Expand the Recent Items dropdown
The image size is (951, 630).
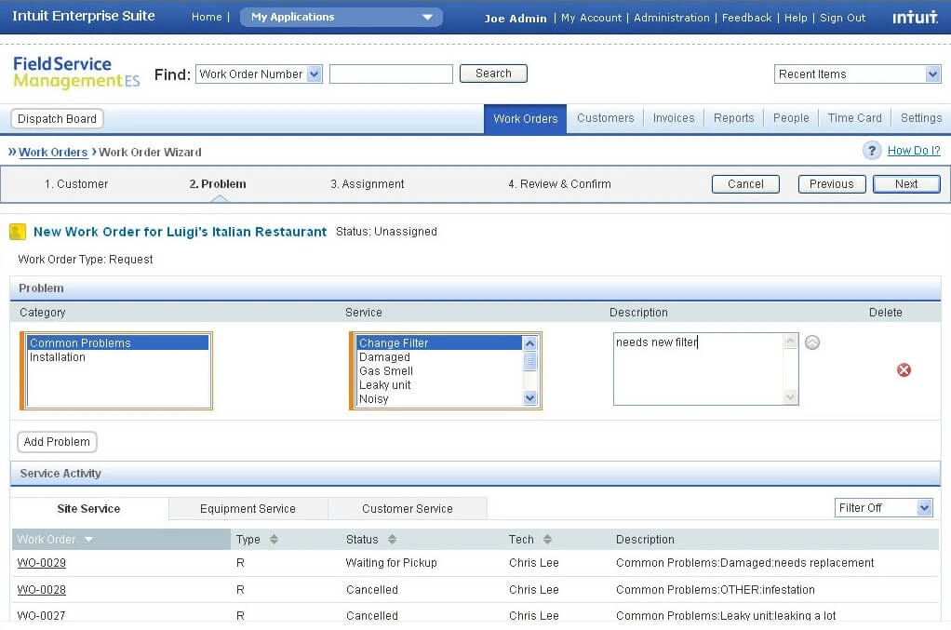(x=858, y=74)
